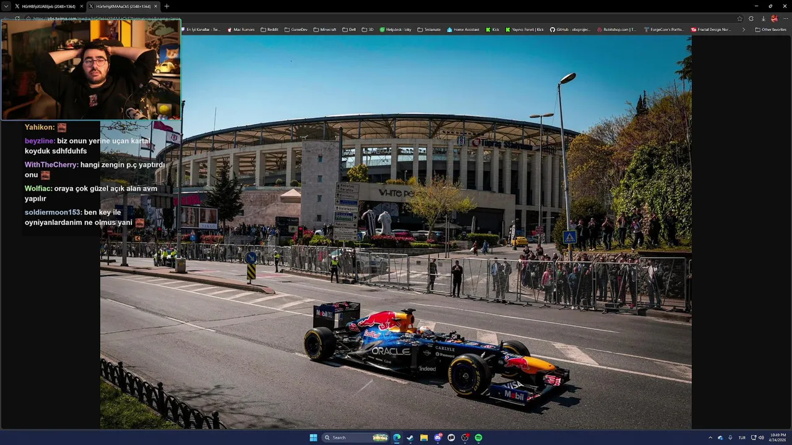Select the HGrfeHgXMAAaCkS image tab
The width and height of the screenshot is (792, 445).
click(x=123, y=6)
